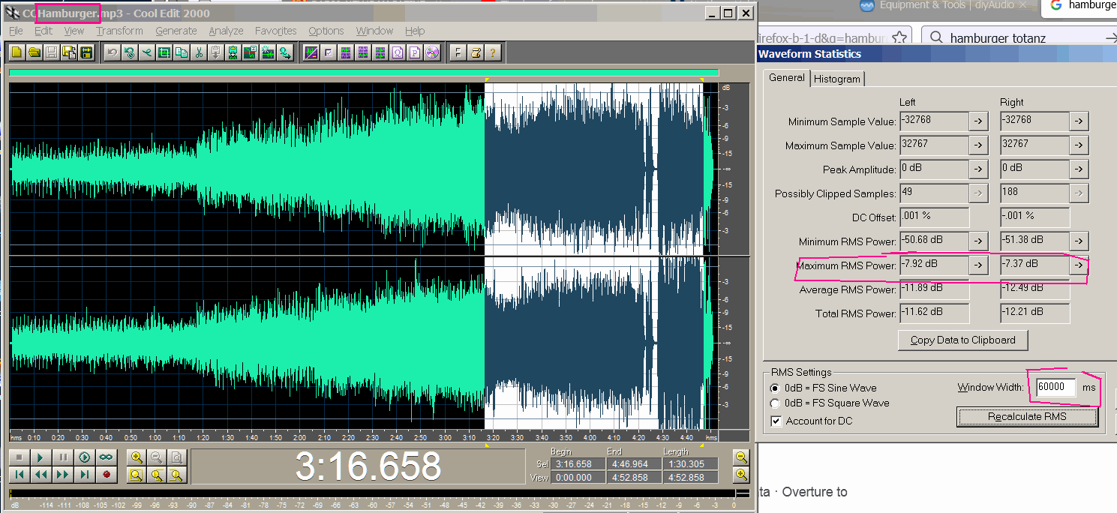Click vertical zoom out icon beside selection fields
Viewport: 1117px width, 513px height.
(740, 457)
